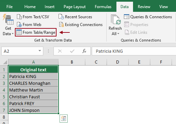Image resolution: width=176 pixels, height=124 pixels.
Task: Select cell containing 'Patricia KING'
Action: (x=34, y=76)
